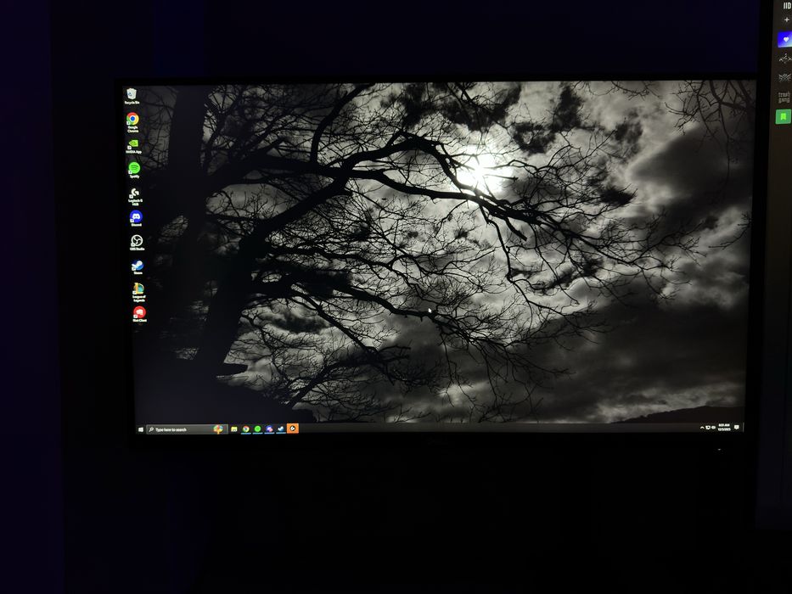Click the 'Type here to search' box
The image size is (792, 594).
187,429
